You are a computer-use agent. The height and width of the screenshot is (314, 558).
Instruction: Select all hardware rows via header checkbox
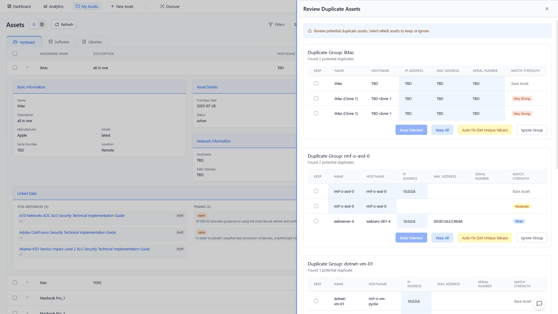[x=15, y=53]
